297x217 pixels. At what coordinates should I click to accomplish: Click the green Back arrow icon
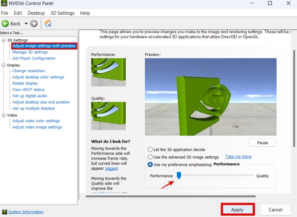[x=5, y=23]
